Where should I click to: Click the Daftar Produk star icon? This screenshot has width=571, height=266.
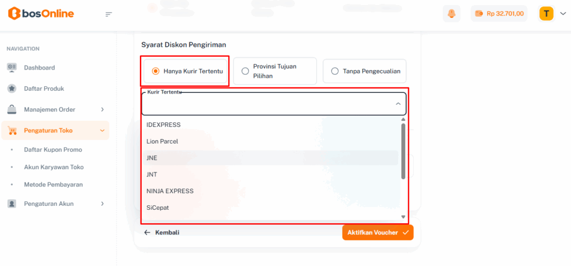click(x=12, y=88)
